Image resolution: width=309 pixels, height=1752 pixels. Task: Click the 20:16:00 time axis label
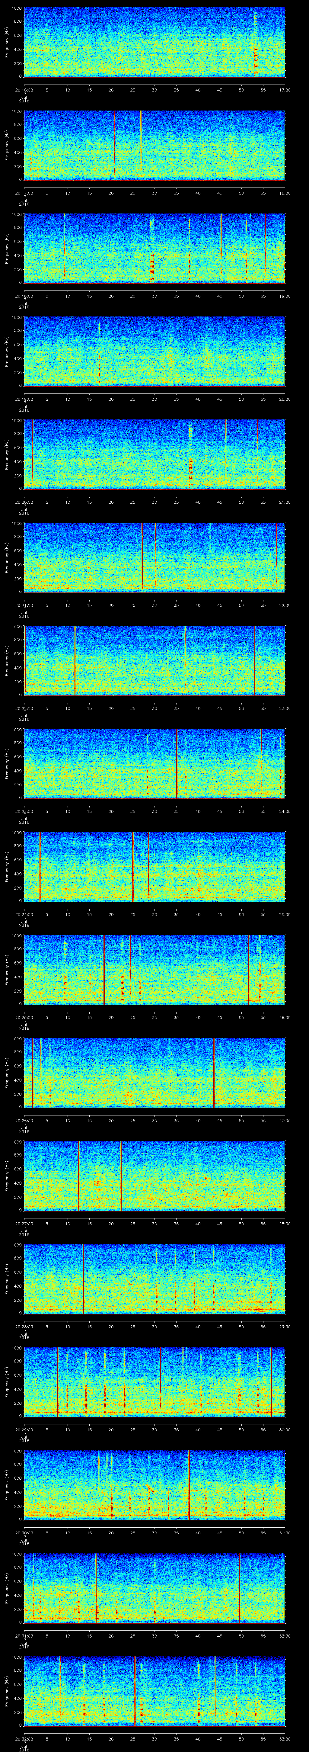click(24, 89)
